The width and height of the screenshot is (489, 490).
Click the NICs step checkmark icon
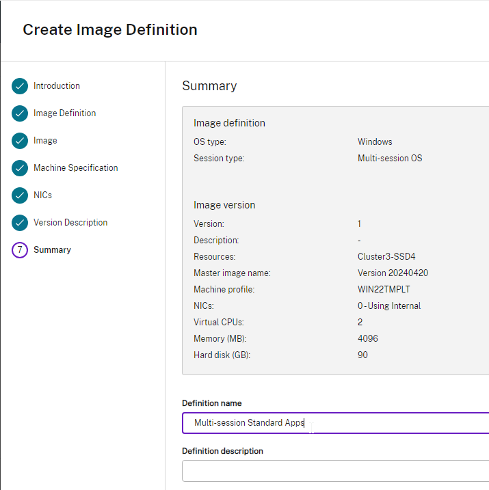[x=20, y=195]
